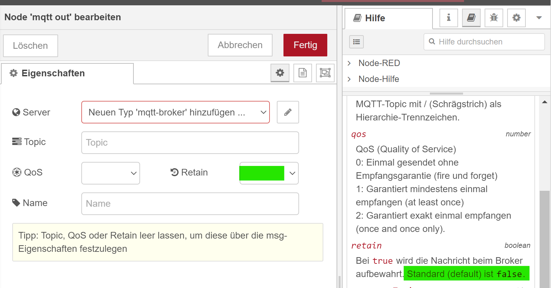Click the Abbrechen button
The image size is (551, 288).
click(240, 45)
